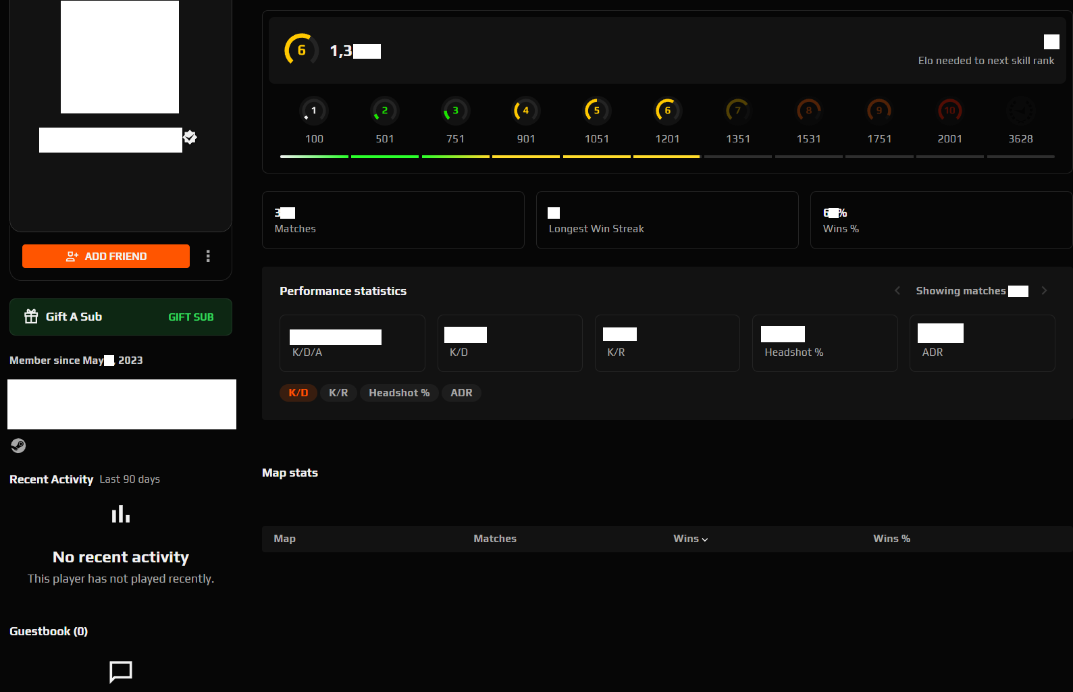
Task: Select the ADR chart chip
Action: [x=461, y=393]
